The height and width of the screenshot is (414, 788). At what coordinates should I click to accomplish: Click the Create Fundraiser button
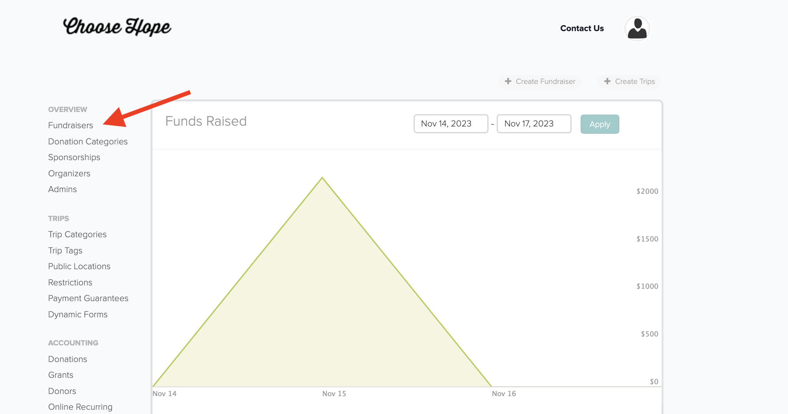pos(540,81)
